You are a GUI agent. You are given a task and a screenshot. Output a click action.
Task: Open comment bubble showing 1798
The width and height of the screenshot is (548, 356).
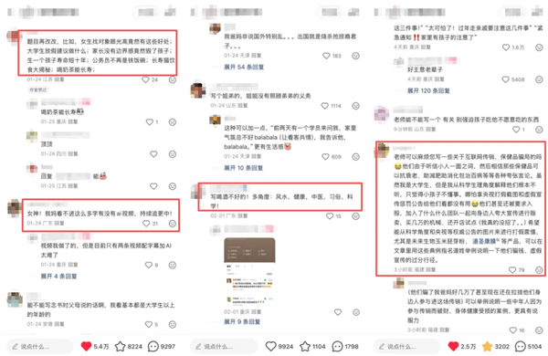tap(337, 346)
